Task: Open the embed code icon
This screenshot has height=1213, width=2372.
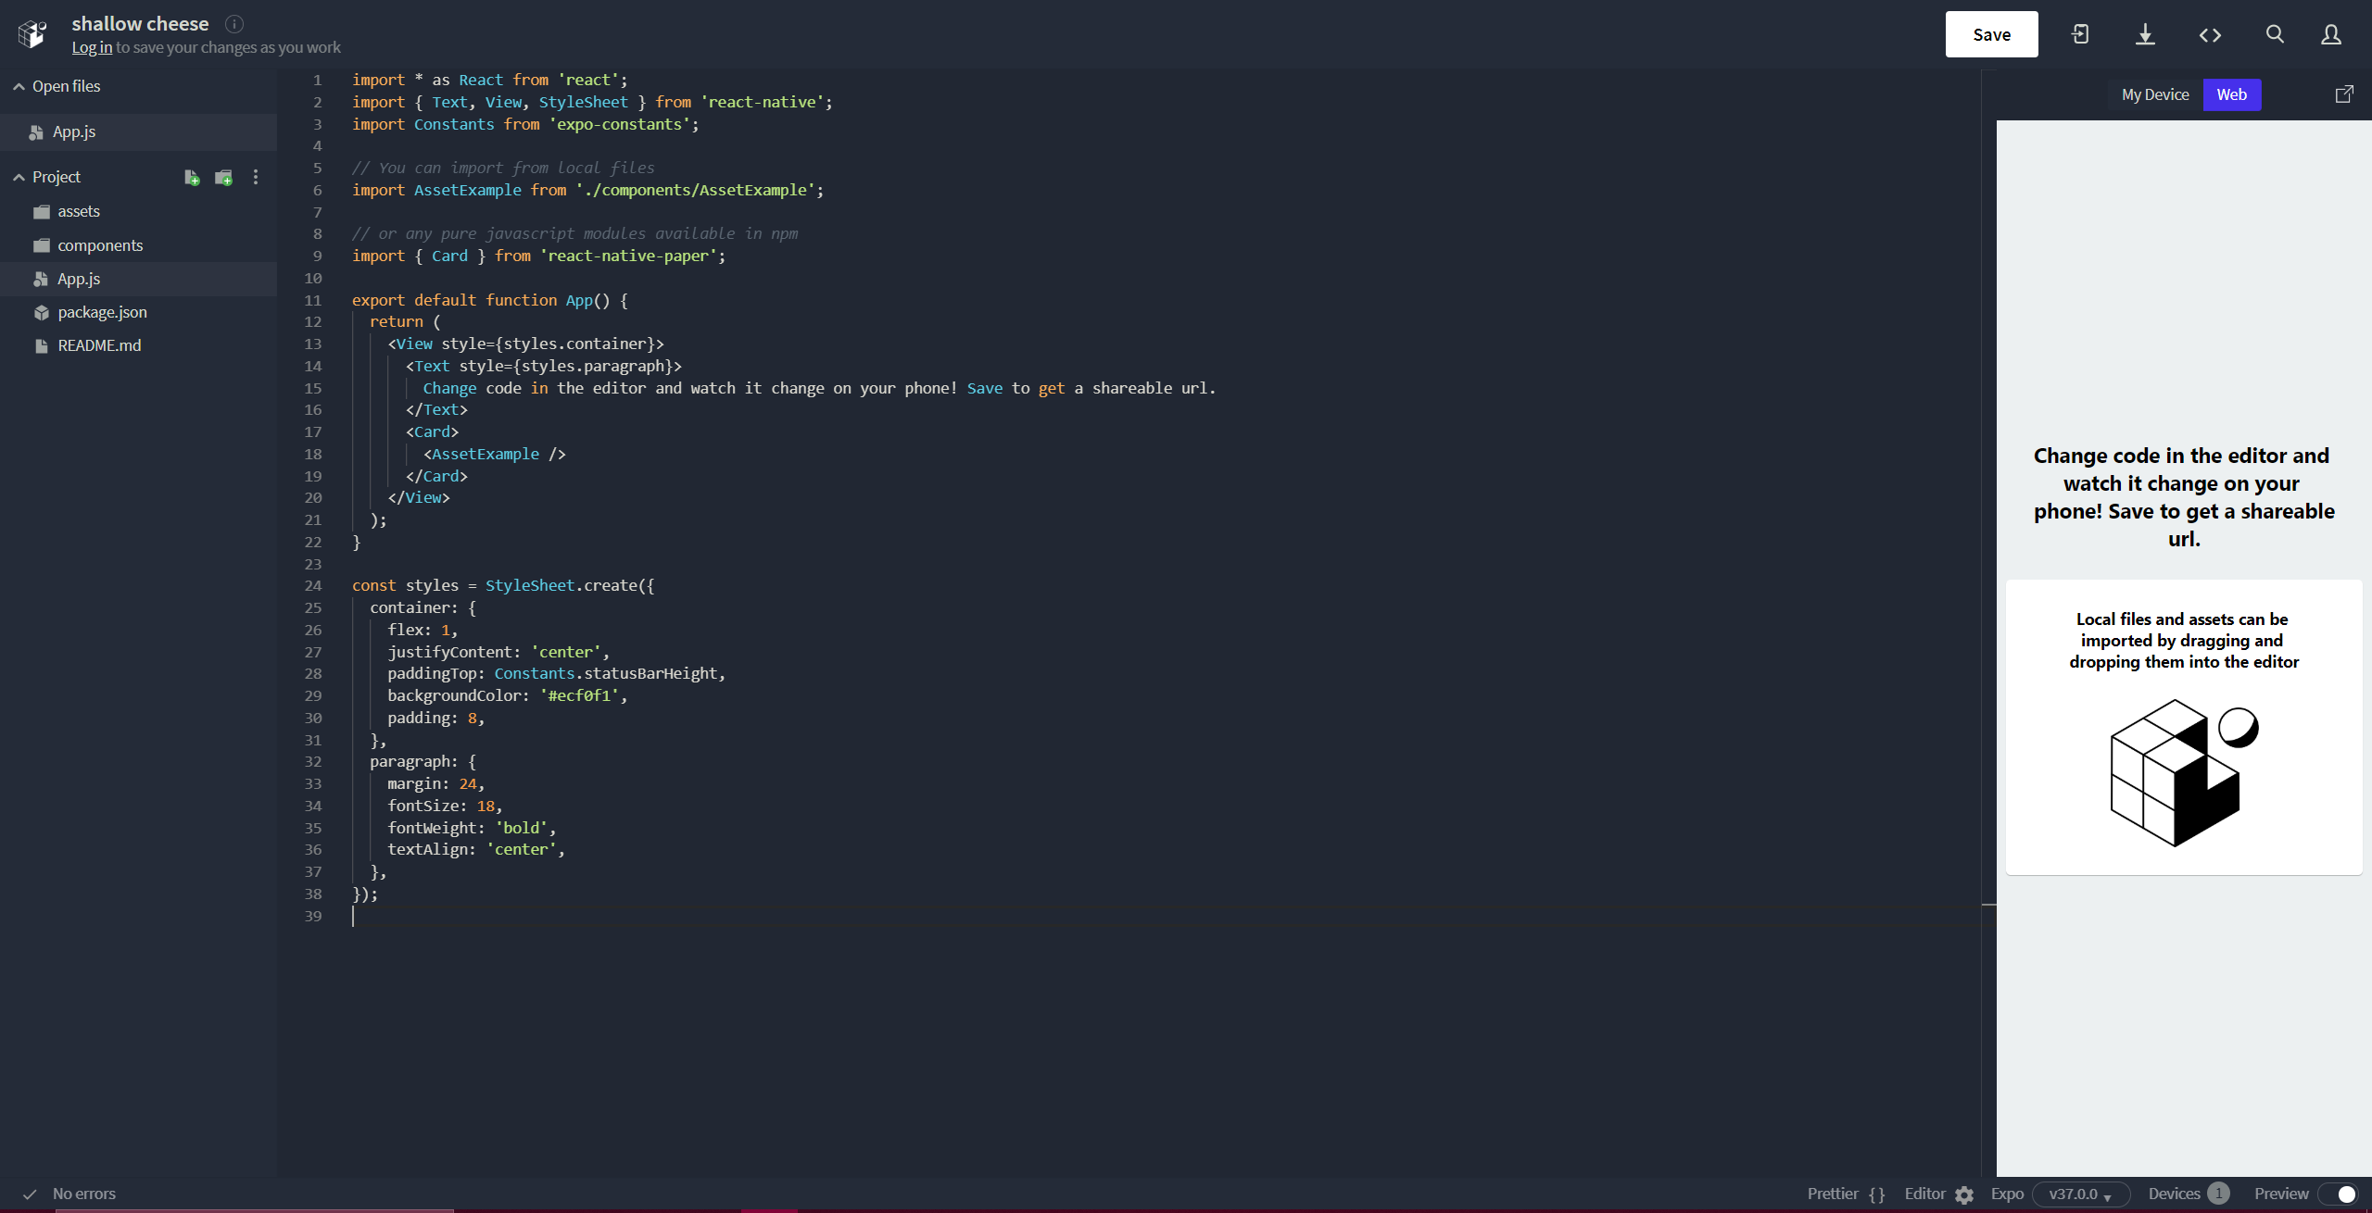Action: pyautogui.click(x=2210, y=34)
